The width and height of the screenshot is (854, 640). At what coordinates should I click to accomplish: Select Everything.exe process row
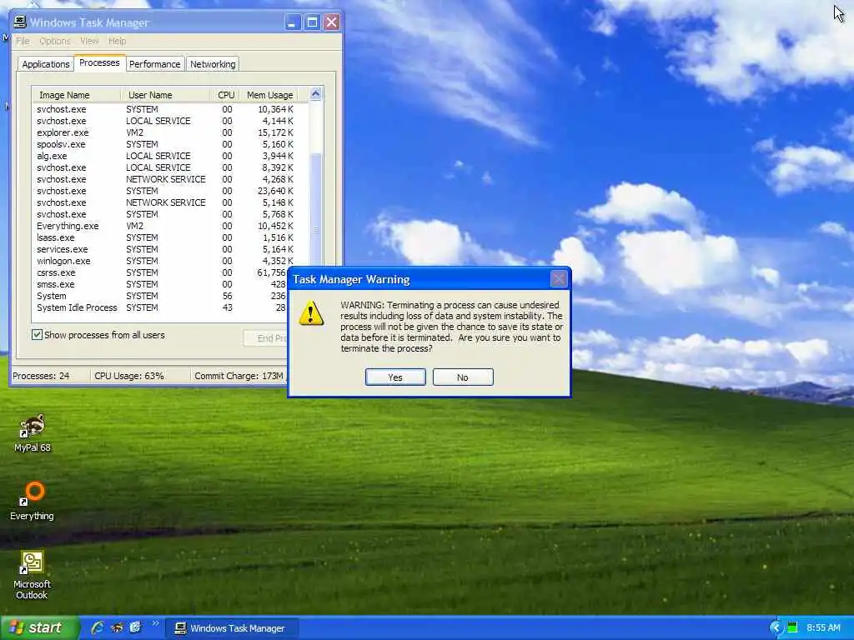165,226
